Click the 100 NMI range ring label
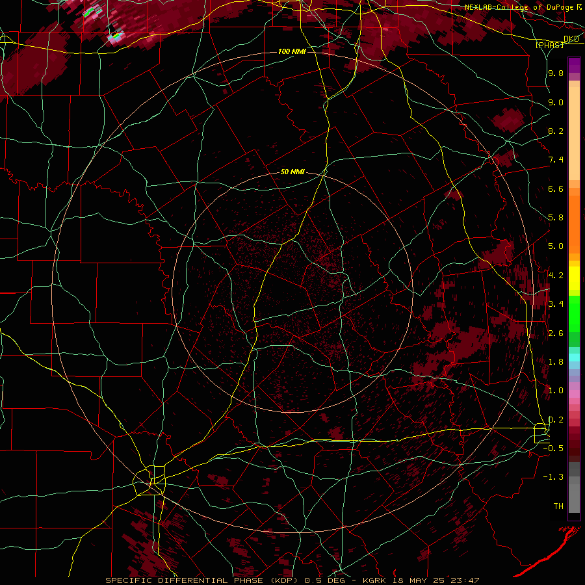Screen dimensions: 585x585 pos(292,51)
